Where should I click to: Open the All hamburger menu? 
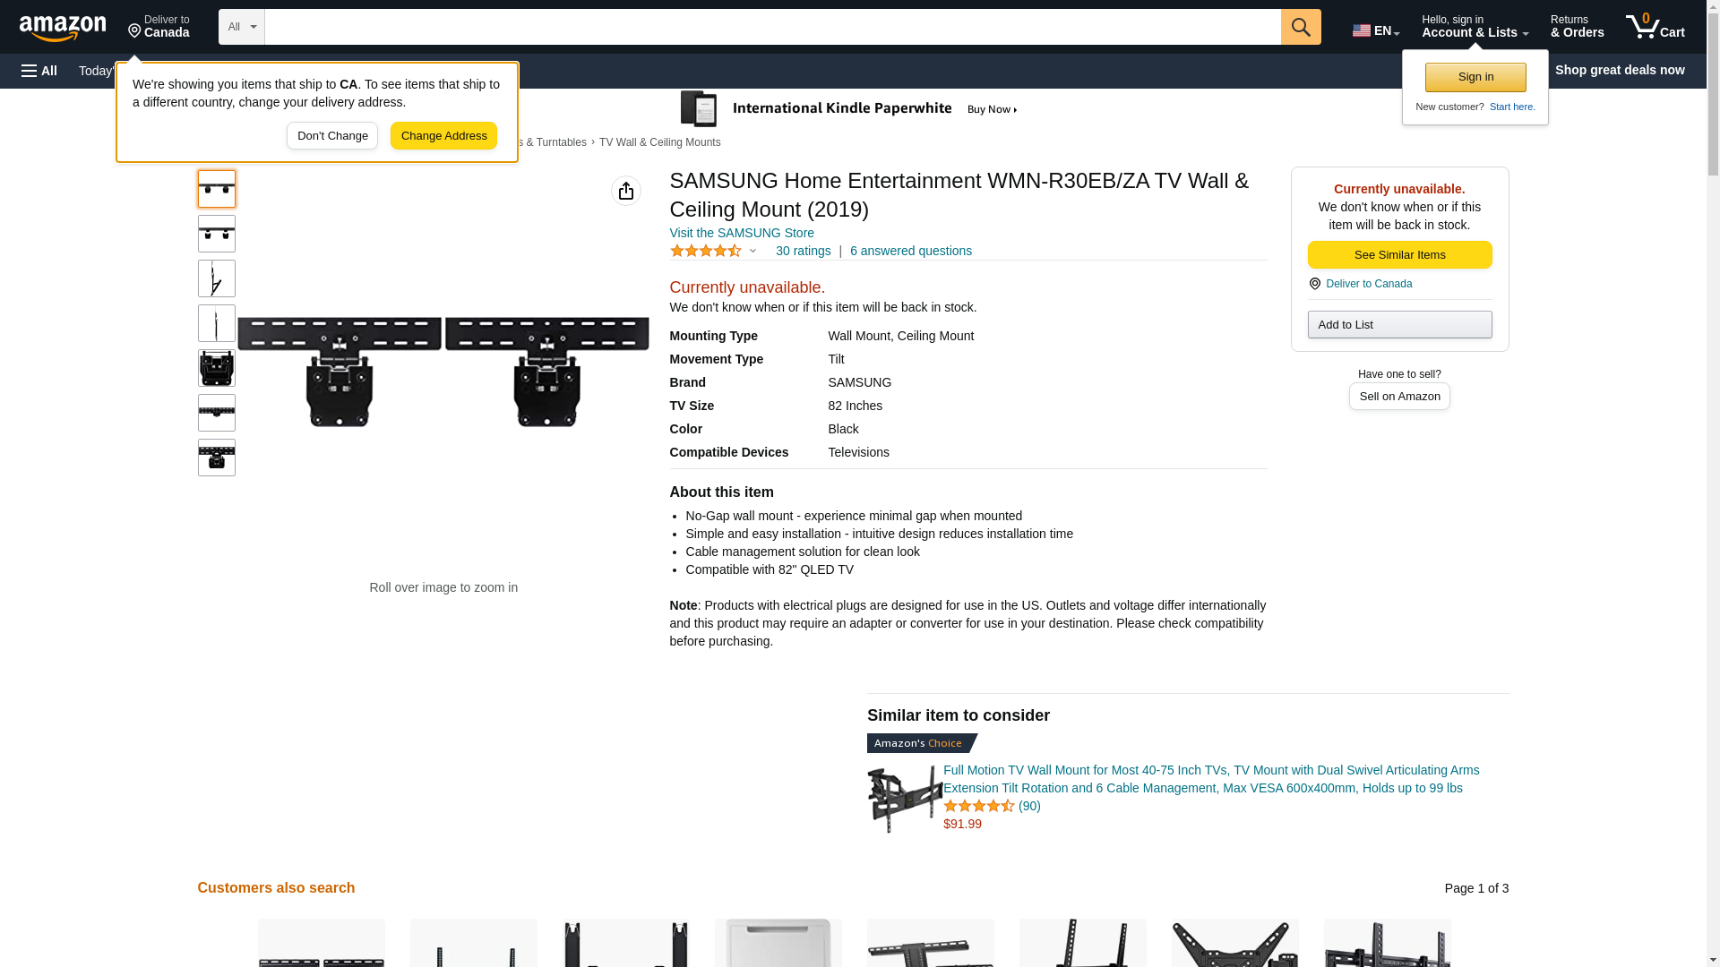(39, 71)
